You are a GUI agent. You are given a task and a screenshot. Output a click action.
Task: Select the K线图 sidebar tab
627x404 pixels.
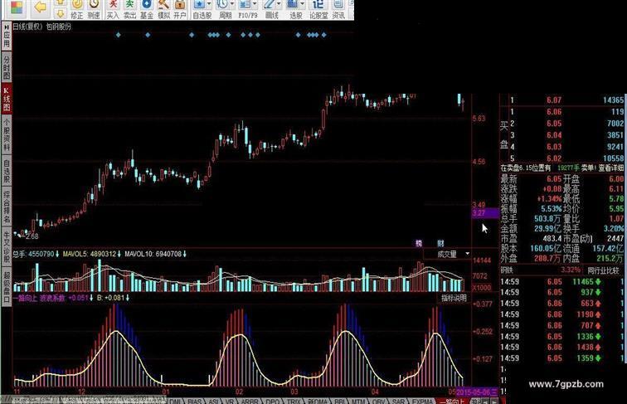(x=7, y=99)
